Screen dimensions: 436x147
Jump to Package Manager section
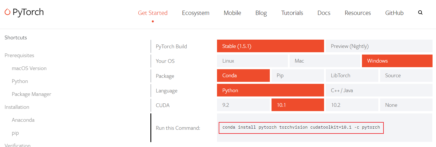(x=31, y=94)
